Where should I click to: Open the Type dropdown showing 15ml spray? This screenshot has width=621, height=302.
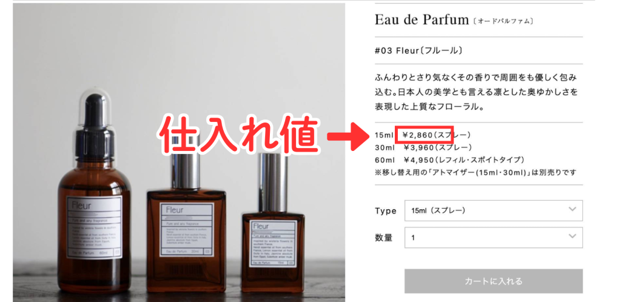pyautogui.click(x=494, y=210)
